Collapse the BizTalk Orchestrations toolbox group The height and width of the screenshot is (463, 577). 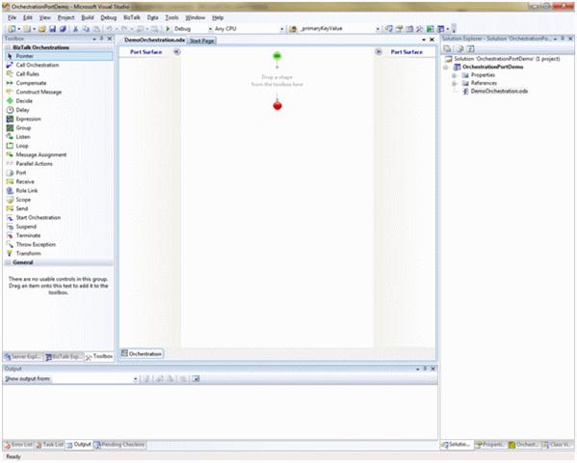point(8,47)
